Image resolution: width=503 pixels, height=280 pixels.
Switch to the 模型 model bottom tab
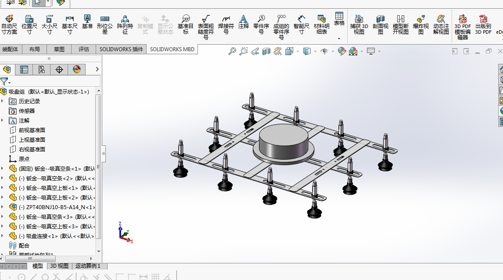pos(38,266)
